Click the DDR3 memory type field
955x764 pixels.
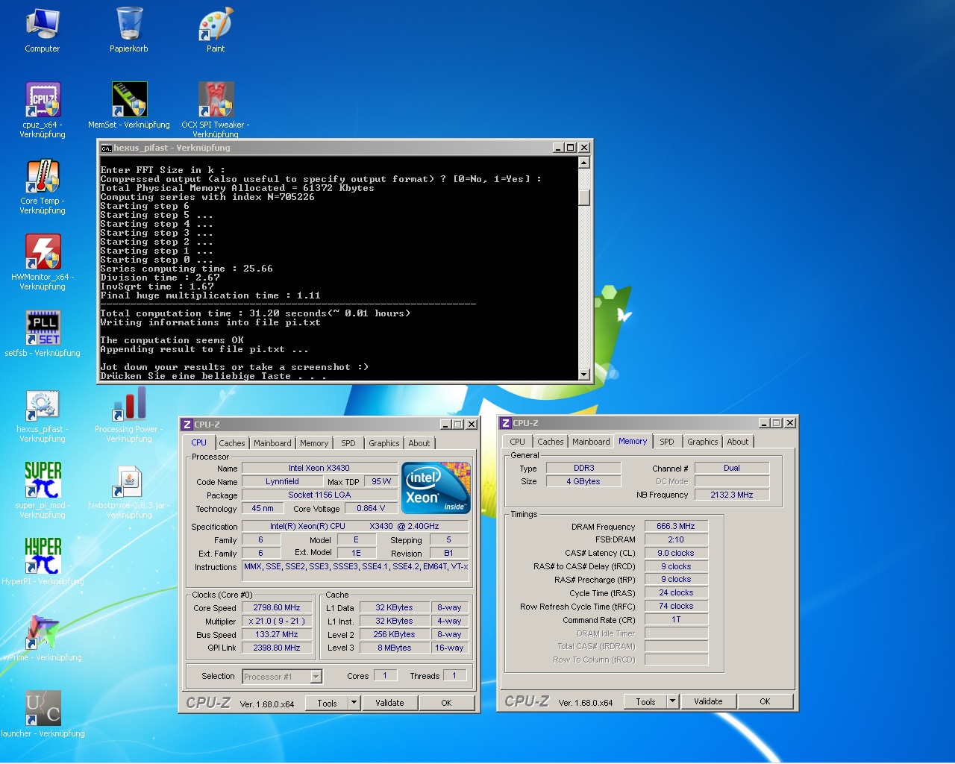coord(583,468)
